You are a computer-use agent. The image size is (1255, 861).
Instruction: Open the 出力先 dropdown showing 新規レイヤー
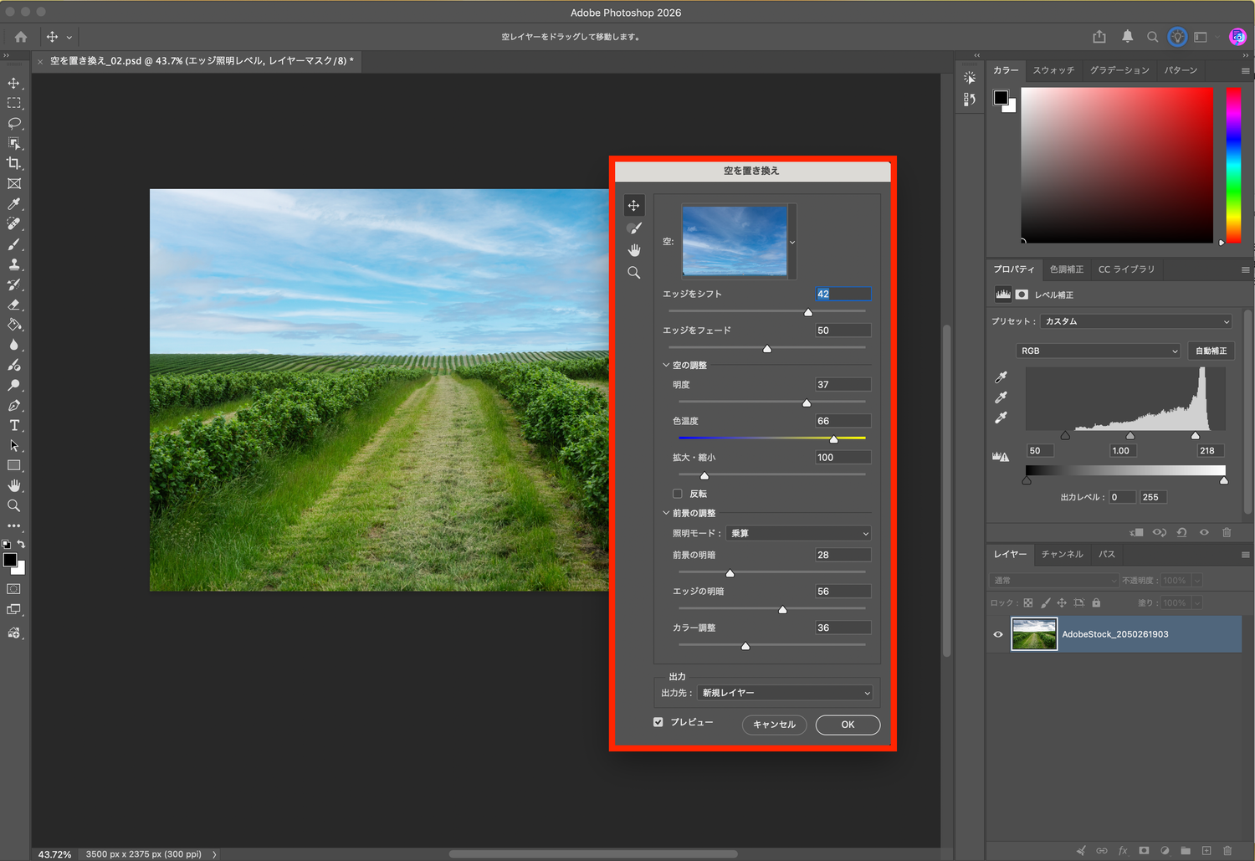tap(785, 693)
